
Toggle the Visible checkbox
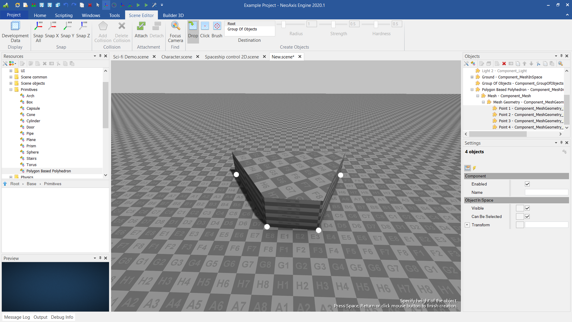527,208
